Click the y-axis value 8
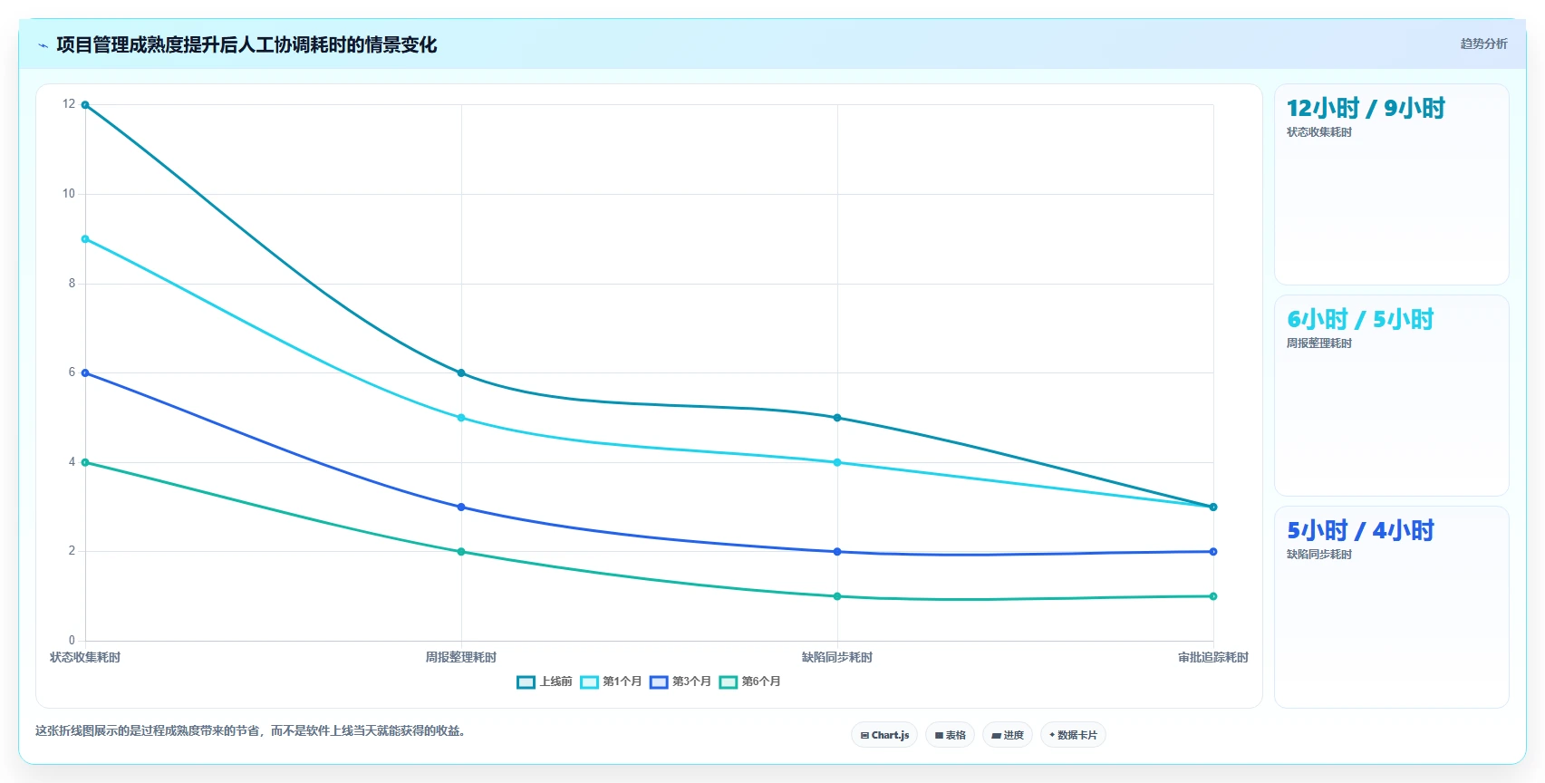1545x783 pixels. pyautogui.click(x=72, y=284)
